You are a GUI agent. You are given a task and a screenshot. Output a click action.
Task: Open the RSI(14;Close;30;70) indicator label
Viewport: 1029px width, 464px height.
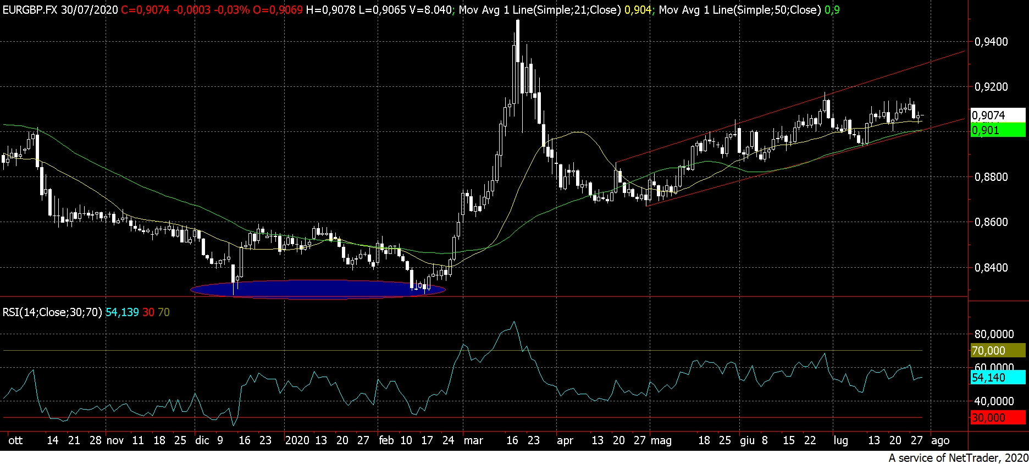point(52,312)
